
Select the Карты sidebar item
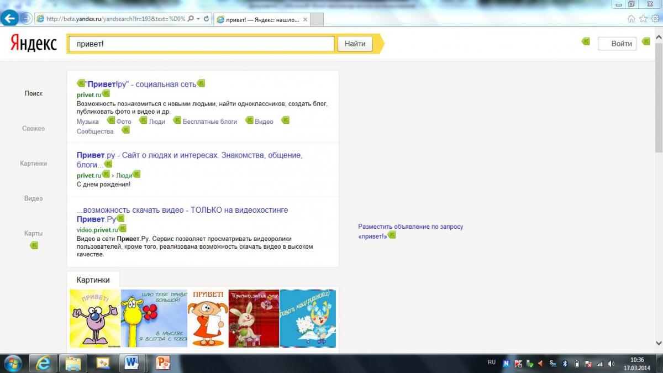34,233
